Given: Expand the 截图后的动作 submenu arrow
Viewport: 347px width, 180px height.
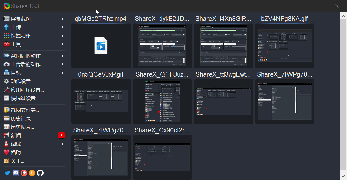Looking at the screenshot, I should click(63, 56).
